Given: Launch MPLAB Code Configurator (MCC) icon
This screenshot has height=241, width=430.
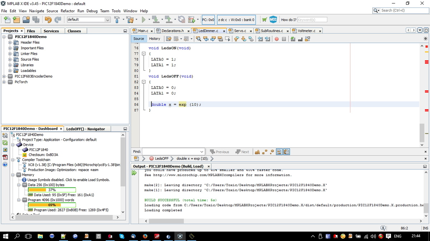Looking at the screenshot, I should click(x=273, y=20).
